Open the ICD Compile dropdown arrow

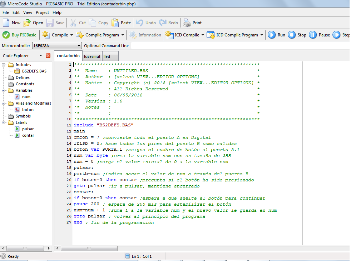203,35
